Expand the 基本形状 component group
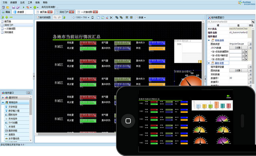Screen dimensions: 256x156 pyautogui.click(x=3, y=97)
